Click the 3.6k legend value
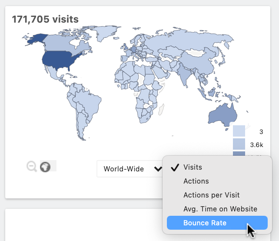Image resolution: width=279 pixels, height=241 pixels. pyautogui.click(x=256, y=145)
